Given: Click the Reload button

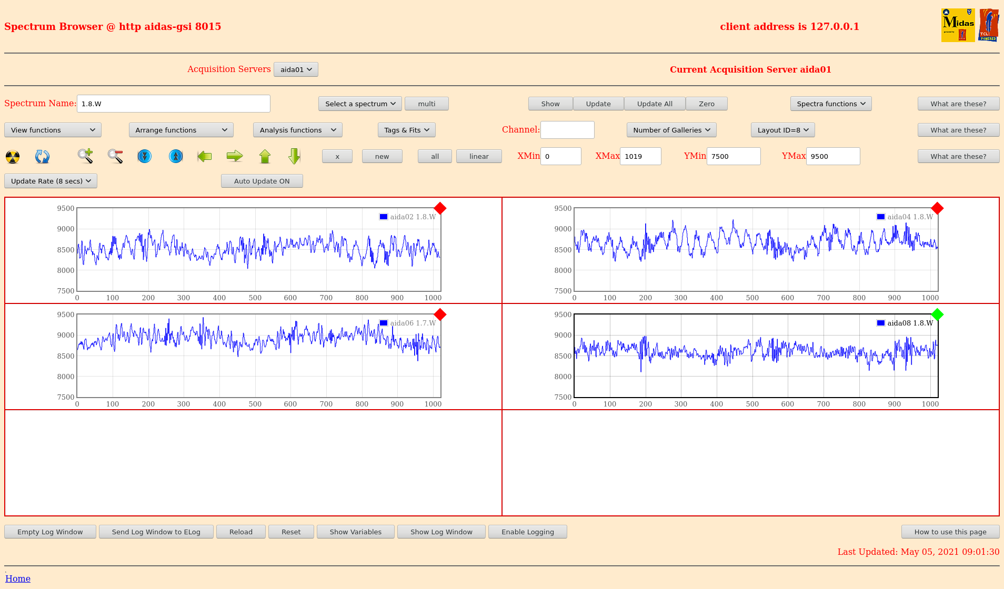Looking at the screenshot, I should tap(241, 532).
